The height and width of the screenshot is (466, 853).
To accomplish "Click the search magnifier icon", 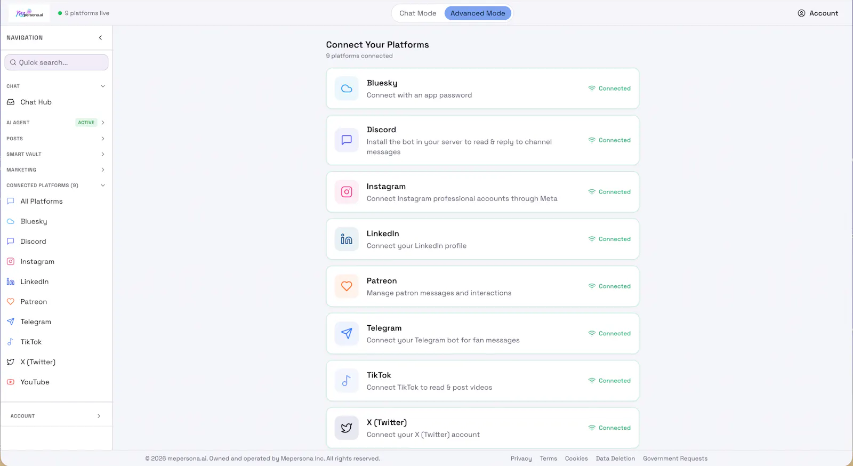I will pos(13,62).
